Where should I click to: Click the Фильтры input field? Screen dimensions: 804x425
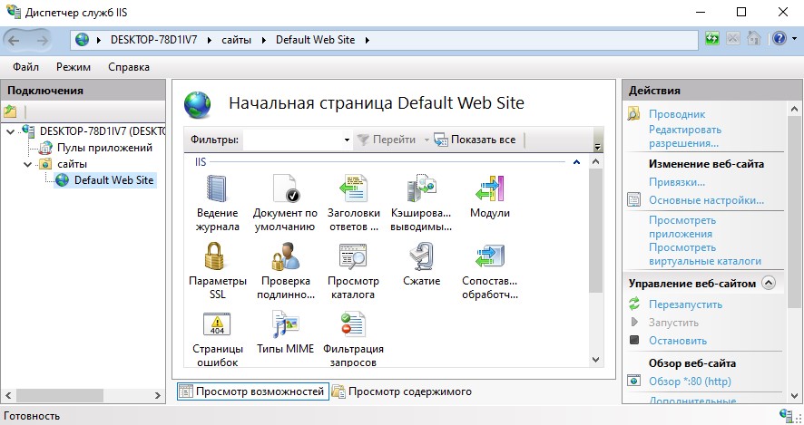293,140
